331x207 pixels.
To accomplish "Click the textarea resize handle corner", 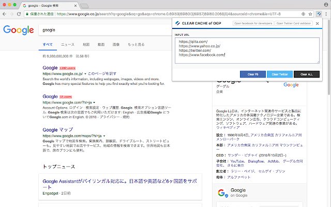I will pyautogui.click(x=318, y=62).
